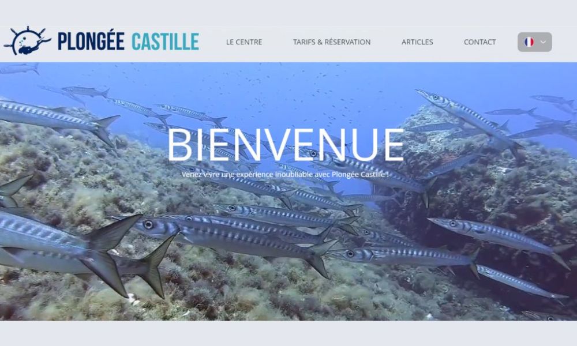Select the 'Venez vivre une expérience' subtitle
This screenshot has width=577, height=346.
pos(285,174)
